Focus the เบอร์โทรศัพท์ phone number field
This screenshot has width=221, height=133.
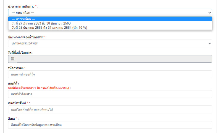pos(110,109)
